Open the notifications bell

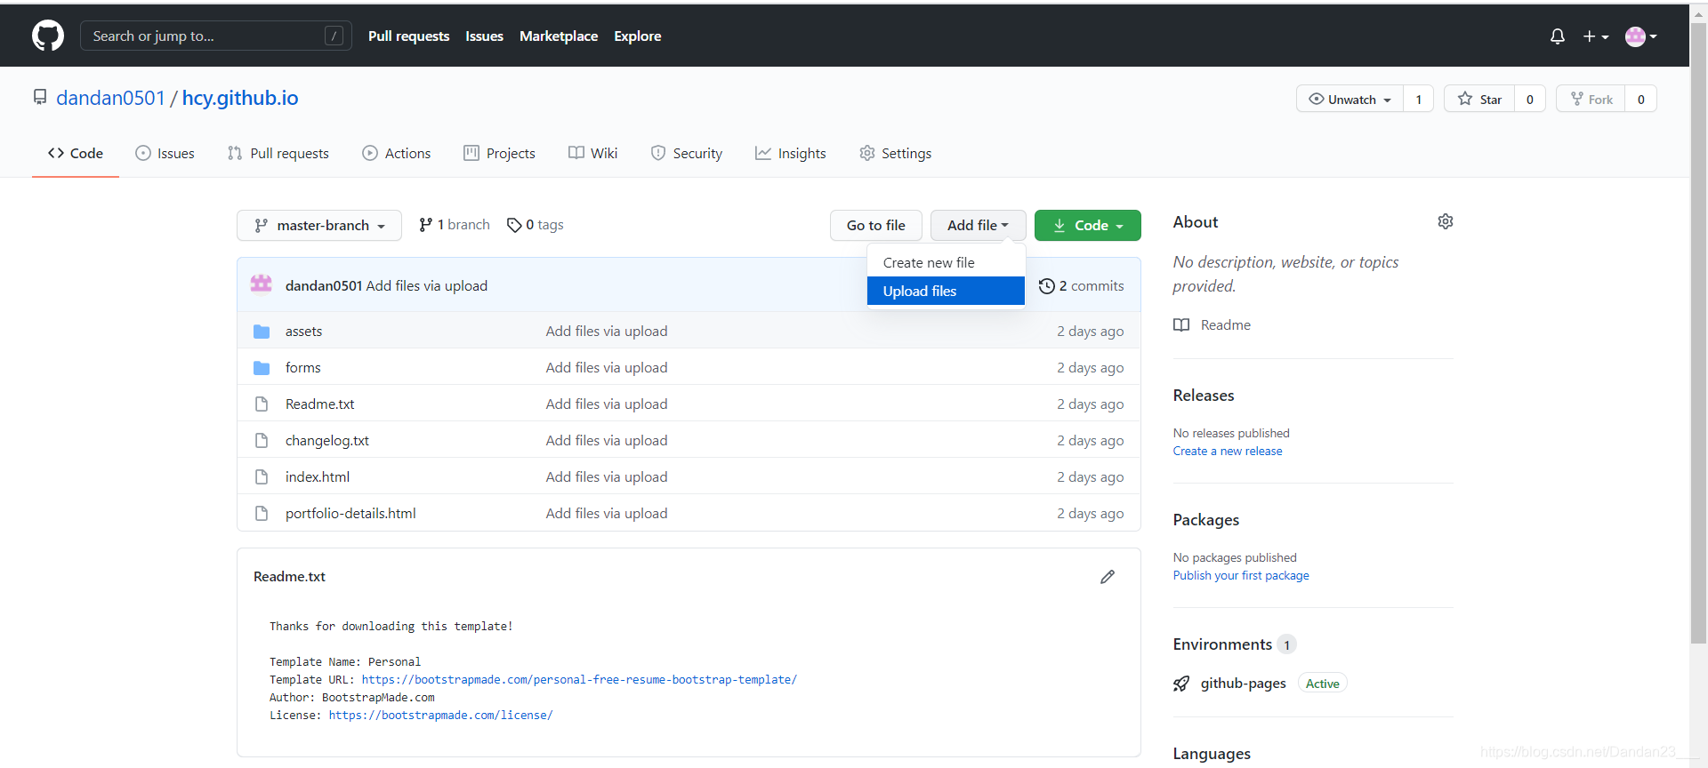pos(1557,36)
